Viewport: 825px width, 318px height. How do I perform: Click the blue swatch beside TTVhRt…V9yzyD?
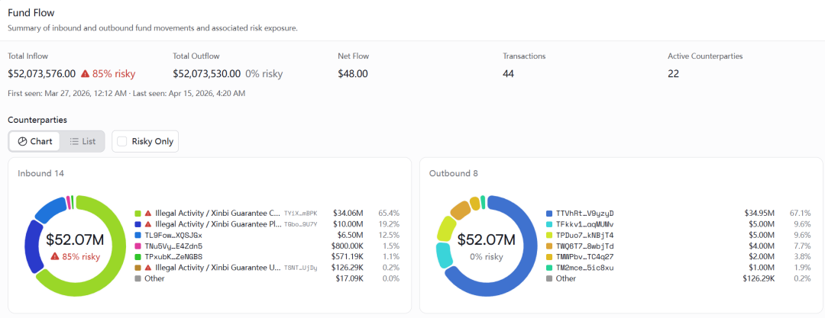tap(549, 213)
